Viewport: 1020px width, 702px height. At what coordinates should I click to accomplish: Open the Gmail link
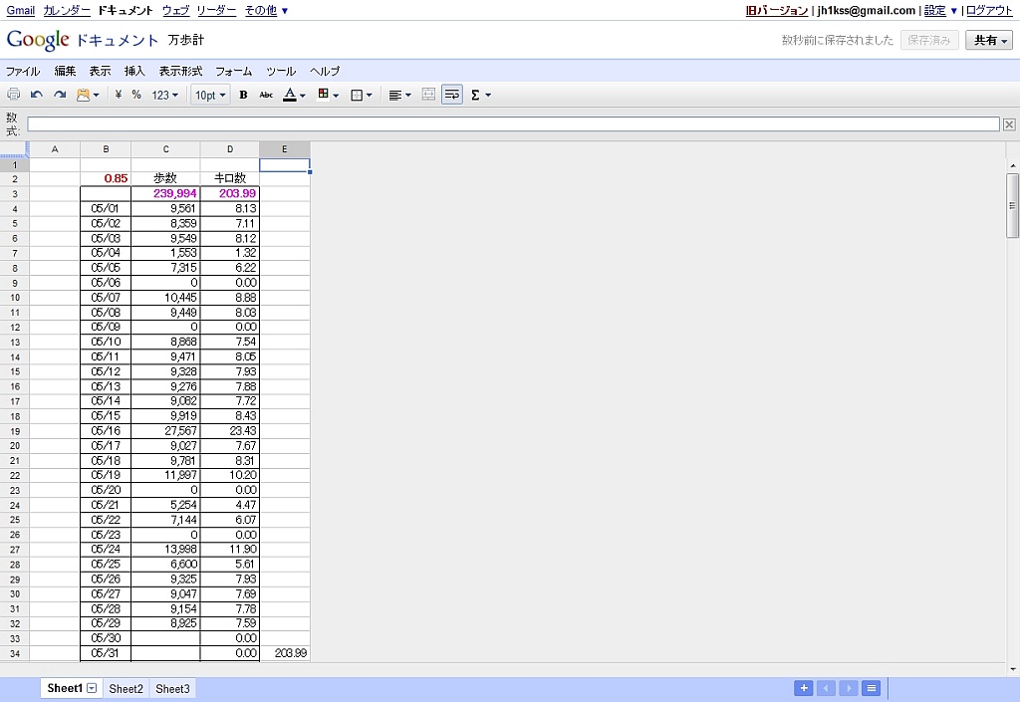[x=20, y=10]
